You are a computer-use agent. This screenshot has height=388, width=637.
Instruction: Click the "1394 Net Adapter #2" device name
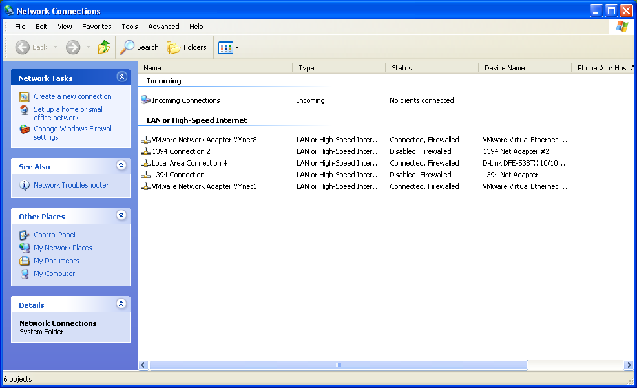tap(516, 151)
